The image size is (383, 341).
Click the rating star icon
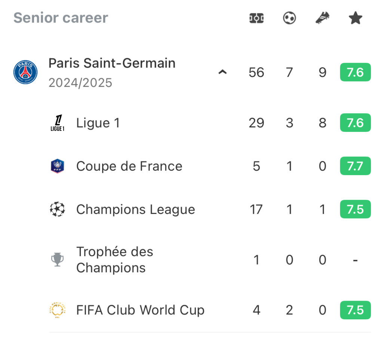coord(355,18)
